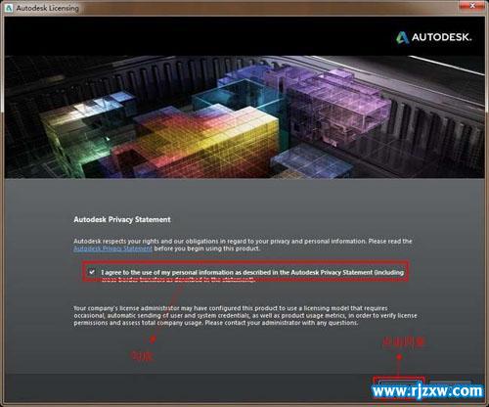
Task: Click the Autodesk logo in banner
Action: pyautogui.click(x=434, y=37)
